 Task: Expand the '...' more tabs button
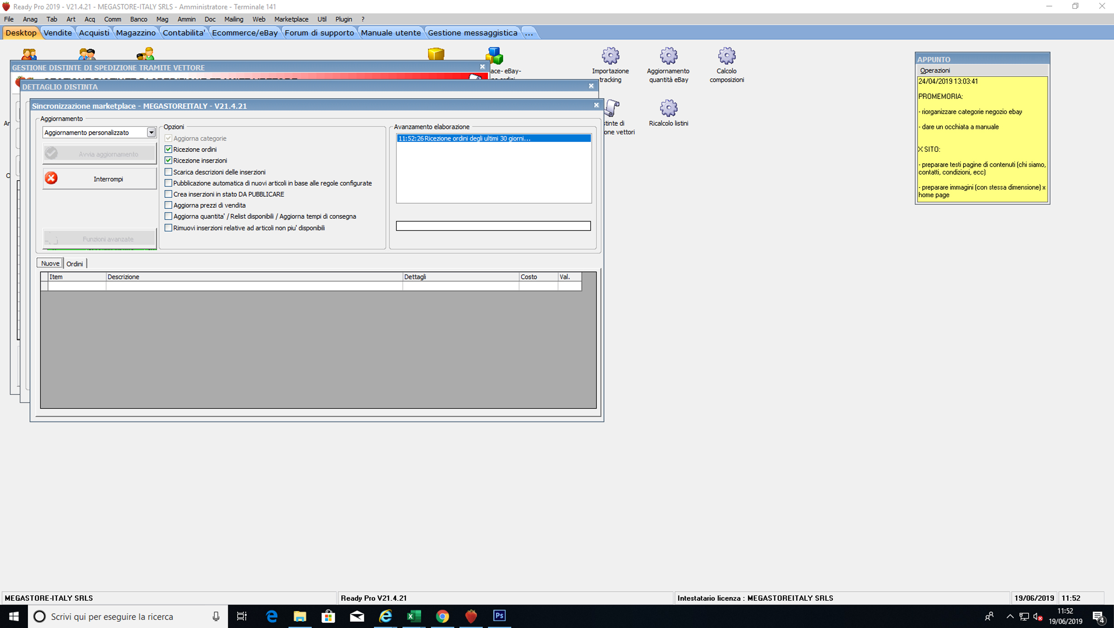coord(529,33)
